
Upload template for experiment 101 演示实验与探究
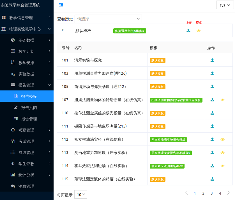click(212, 60)
